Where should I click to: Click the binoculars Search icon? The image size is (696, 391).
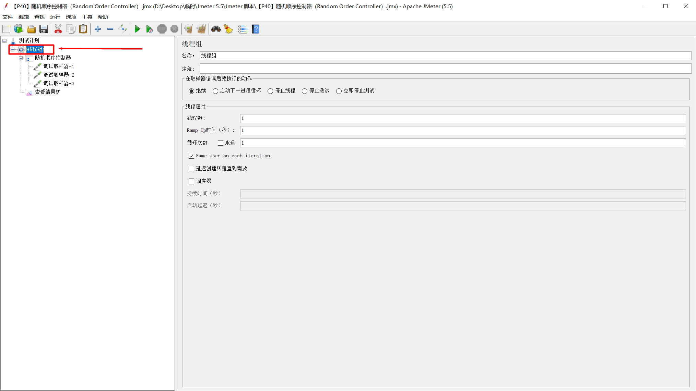point(216,29)
